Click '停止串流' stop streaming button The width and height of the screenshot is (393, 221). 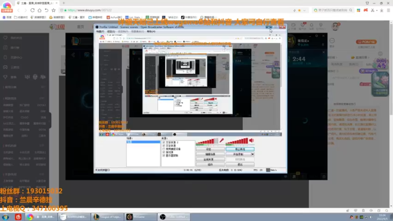tap(240, 149)
